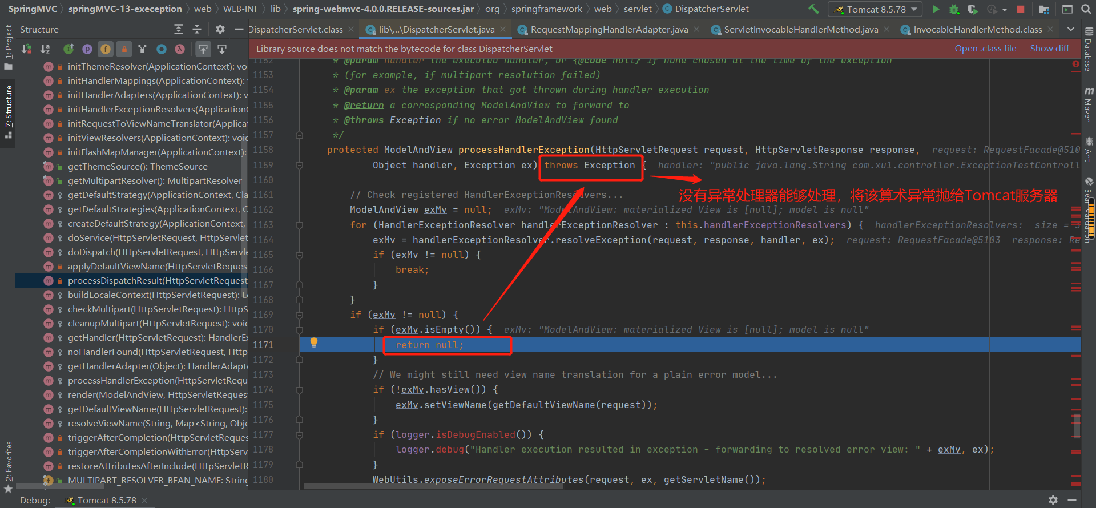1096x508 pixels.
Task: Show hidden editor tabs chevron
Action: [1070, 29]
